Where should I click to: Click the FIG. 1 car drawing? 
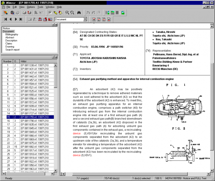(x=181, y=109)
